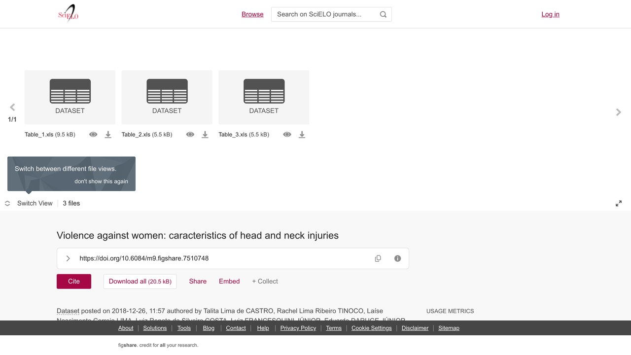Screen dimensions: 631x355
Task: Open the Help footer link
Action: click(263, 328)
